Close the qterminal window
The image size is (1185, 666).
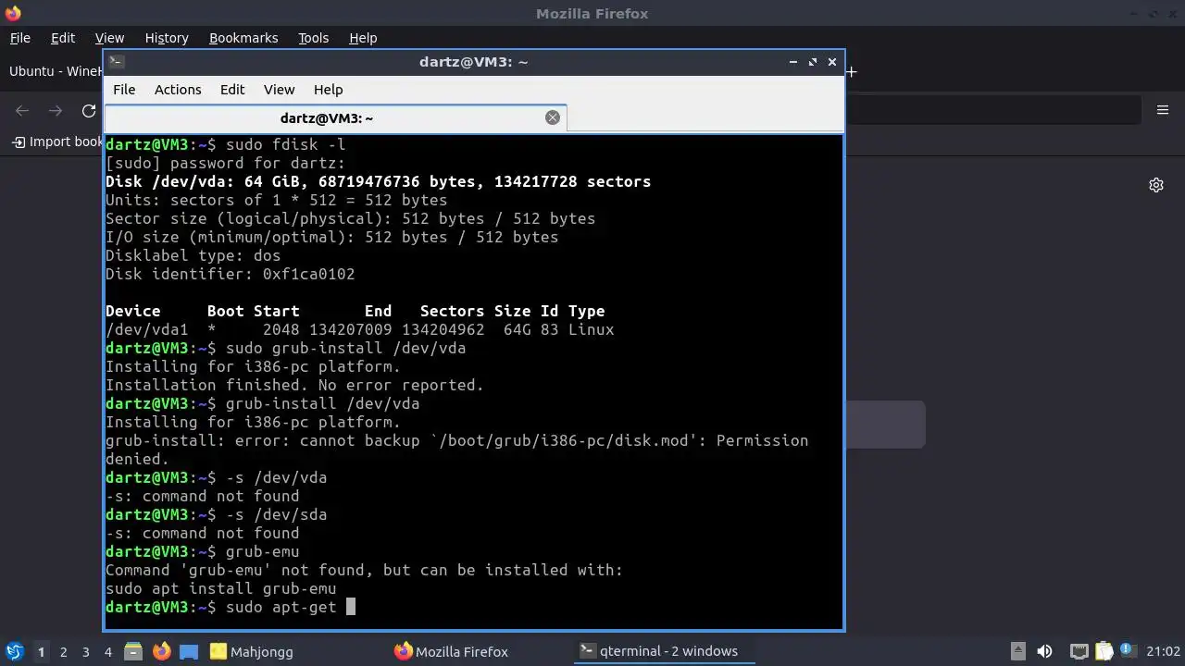pos(832,62)
